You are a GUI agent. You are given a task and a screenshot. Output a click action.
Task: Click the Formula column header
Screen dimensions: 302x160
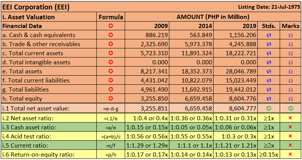click(x=111, y=17)
